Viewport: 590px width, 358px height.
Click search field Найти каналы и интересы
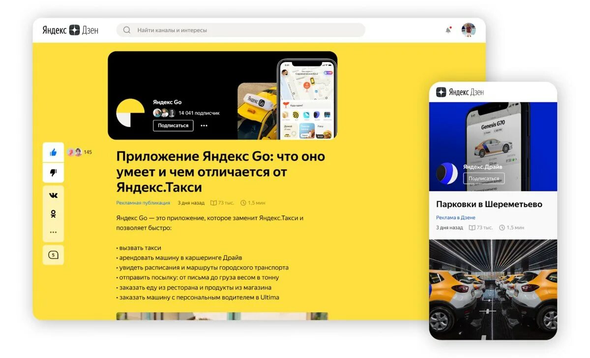pos(241,30)
